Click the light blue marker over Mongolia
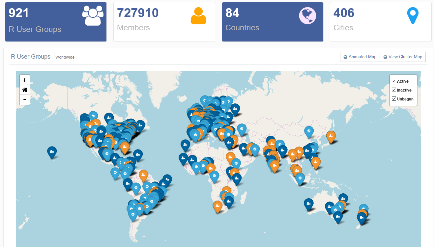The height and width of the screenshot is (247, 434). pos(309,131)
